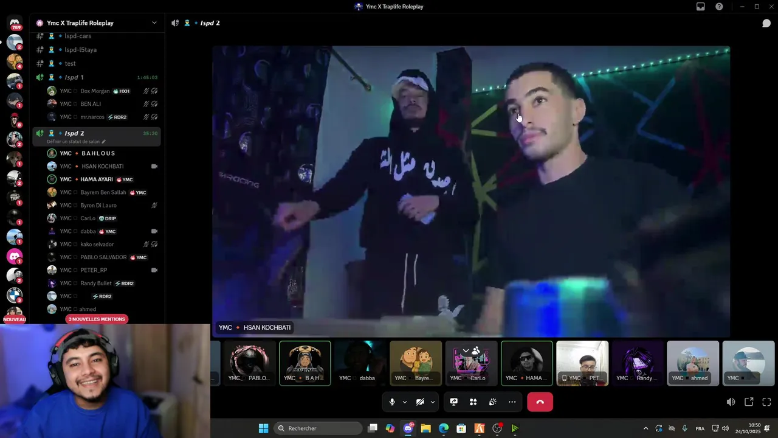
Task: Click camera icon next to dabba
Action: (x=154, y=231)
